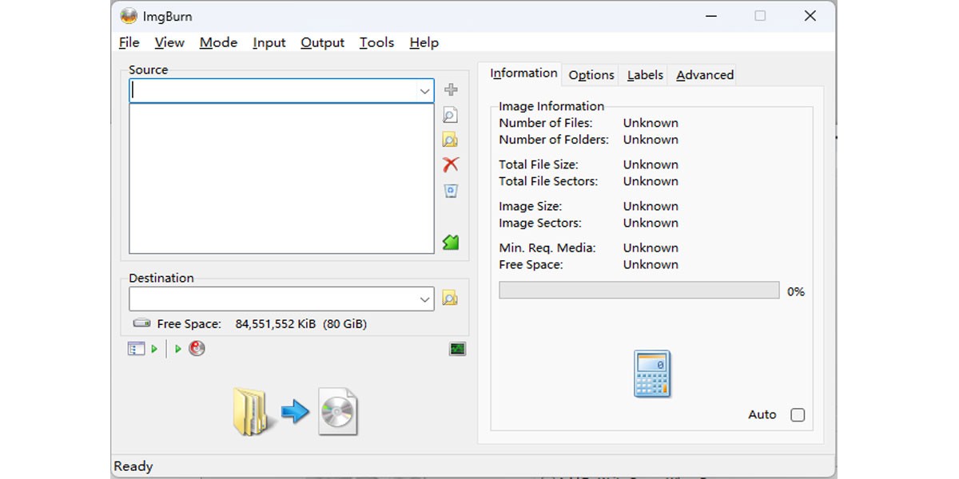Click the red X remove icon
959x479 pixels.
[451, 164]
